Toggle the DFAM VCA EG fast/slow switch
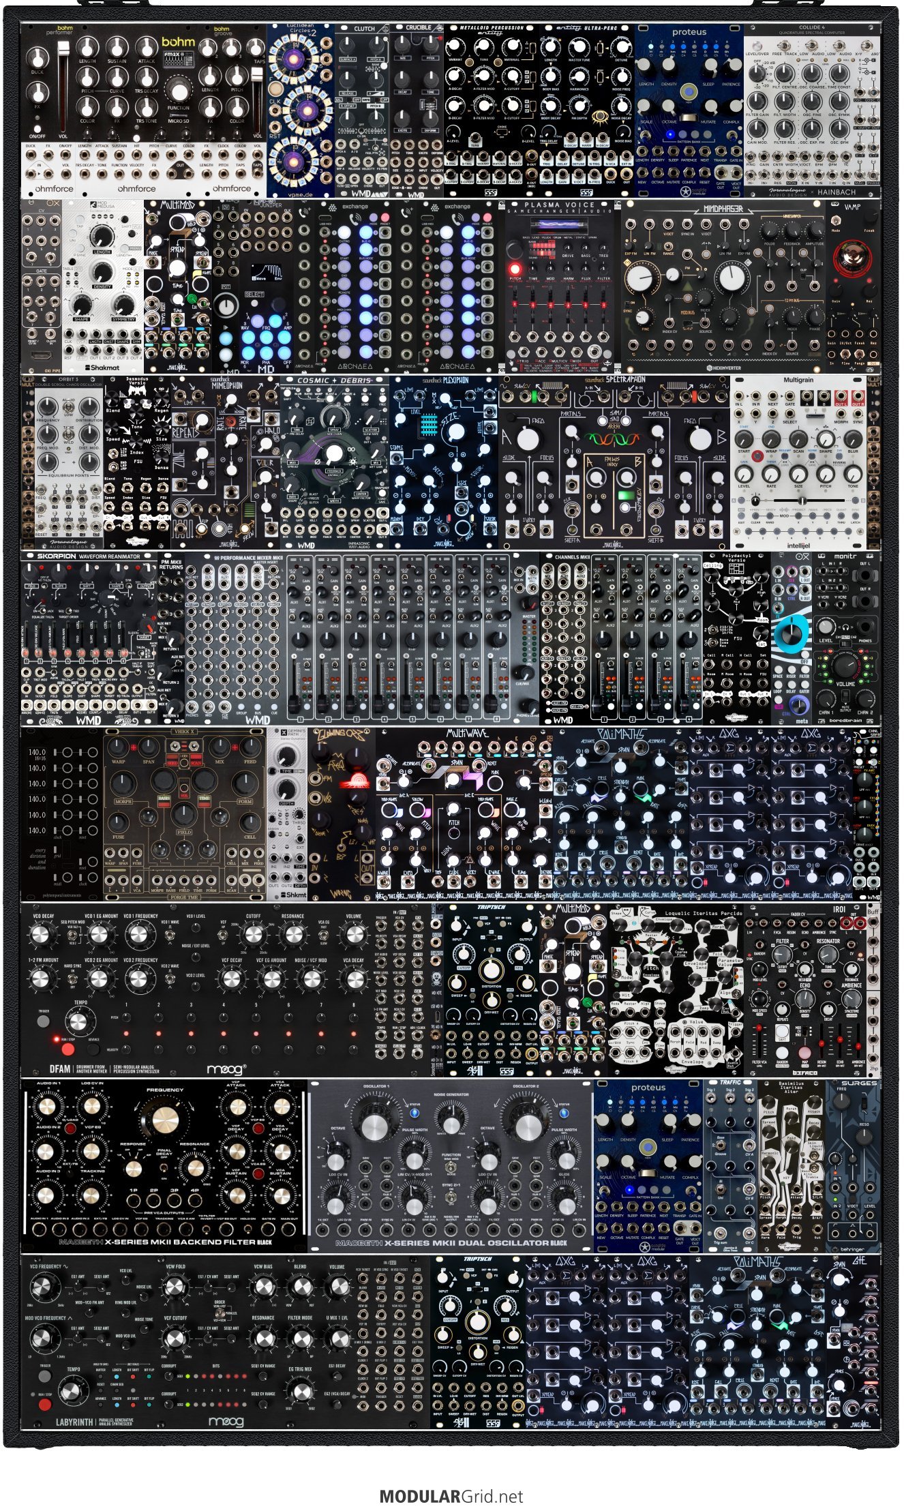 click(324, 935)
